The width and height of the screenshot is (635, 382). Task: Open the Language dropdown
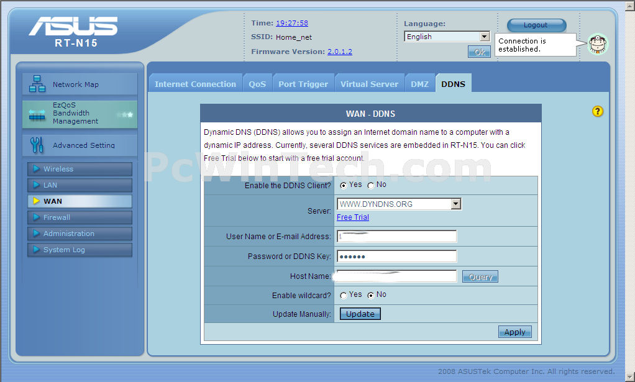coord(447,37)
